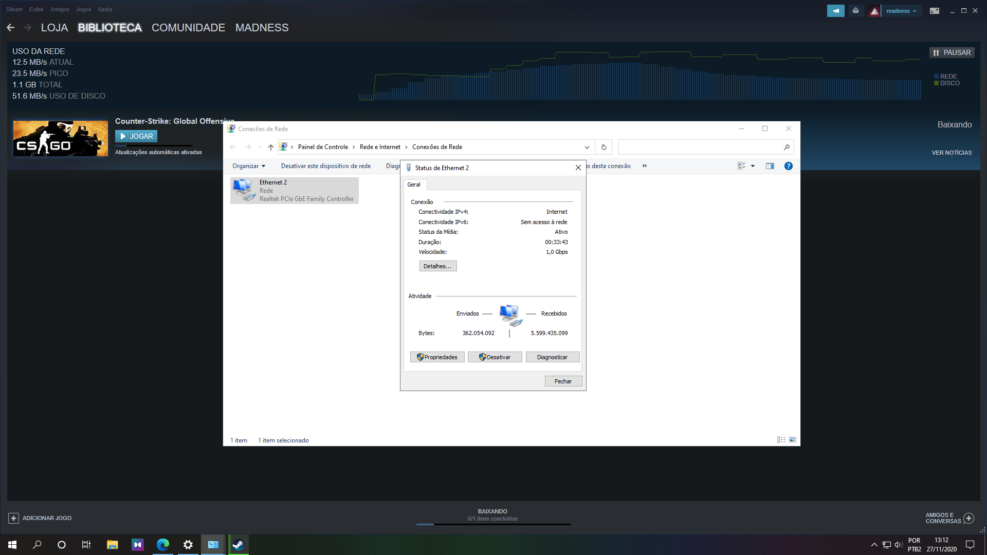Switch to details view at window bottom
This screenshot has height=555, width=987.
781,440
